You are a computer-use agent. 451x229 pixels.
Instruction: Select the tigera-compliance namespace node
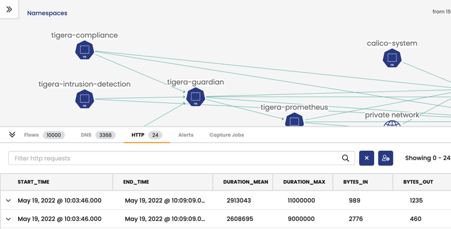[84, 50]
